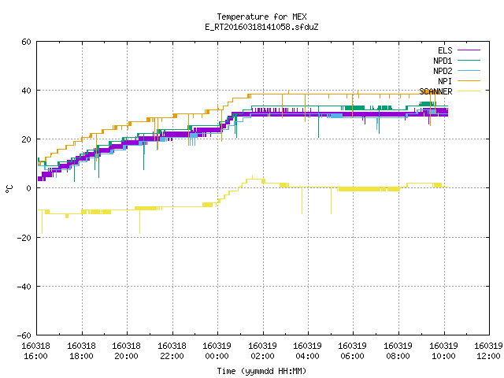Screen dimensions: 504x378
Task: Click the x-axis label 160319 06:00
Action: point(353,351)
